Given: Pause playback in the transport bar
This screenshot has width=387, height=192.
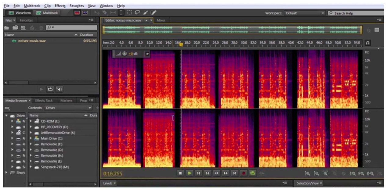Looking at the screenshot, I should [199, 173].
